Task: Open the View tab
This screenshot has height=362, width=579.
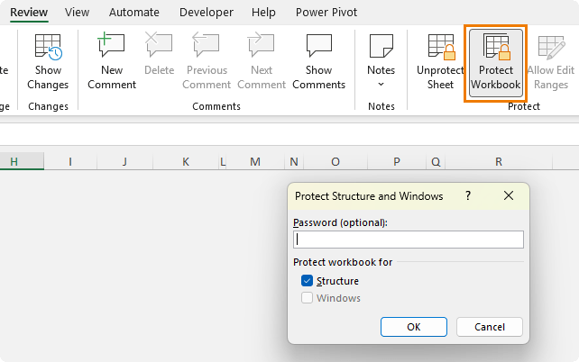Action: [x=77, y=13]
